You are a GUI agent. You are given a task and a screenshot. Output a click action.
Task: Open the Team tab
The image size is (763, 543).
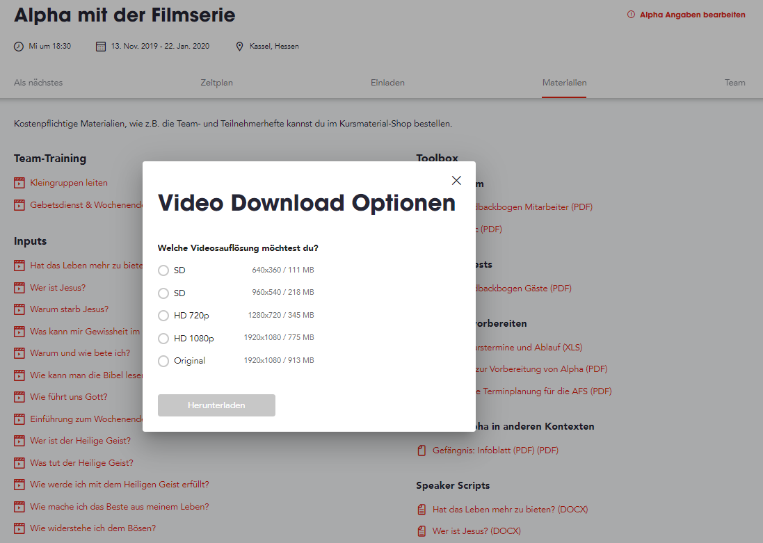(x=734, y=83)
